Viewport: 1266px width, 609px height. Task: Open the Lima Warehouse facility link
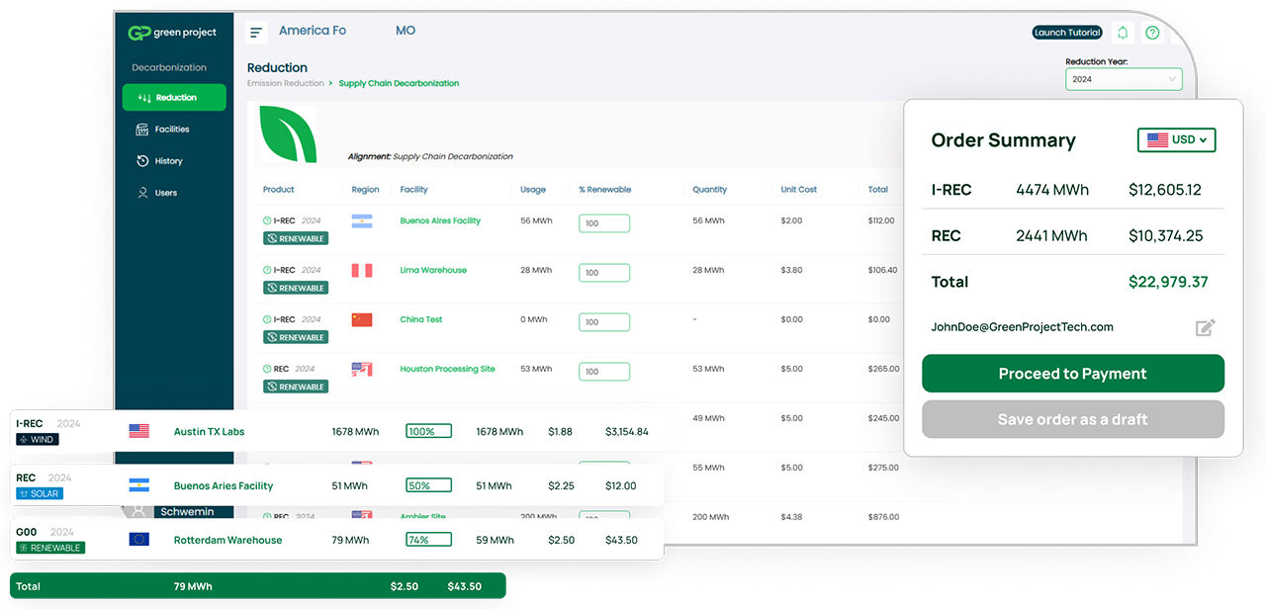(x=433, y=270)
